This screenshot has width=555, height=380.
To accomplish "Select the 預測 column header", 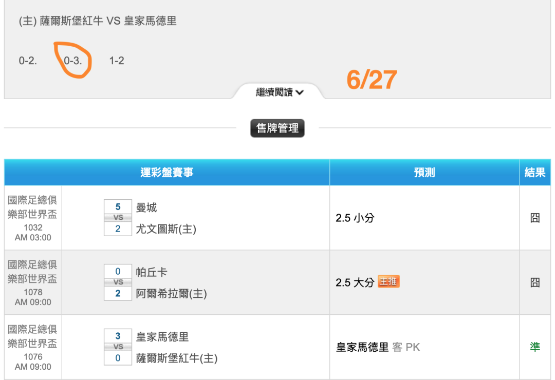I will pos(424,173).
